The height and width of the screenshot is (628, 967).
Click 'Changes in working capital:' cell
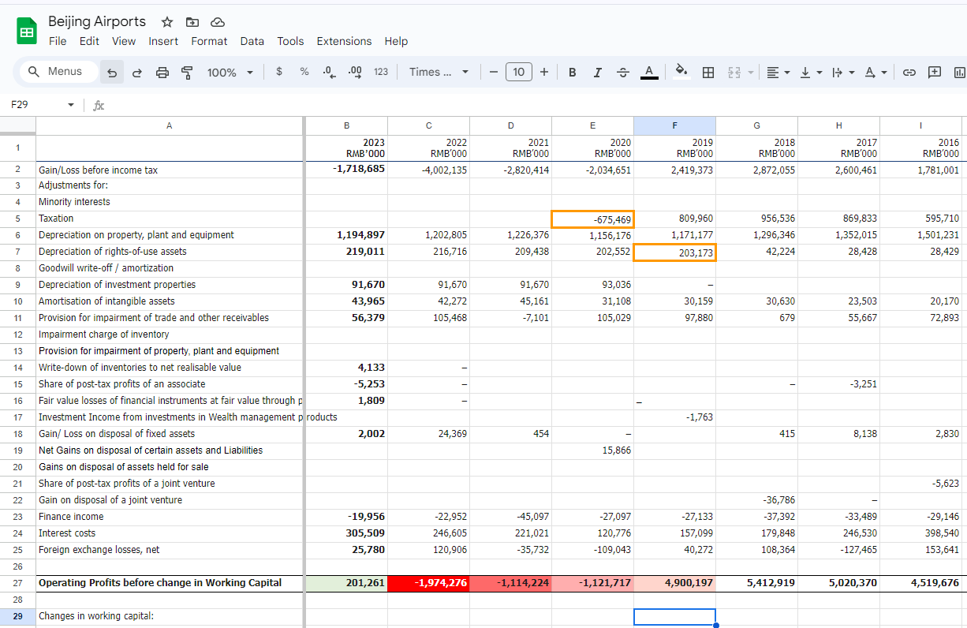(170, 616)
